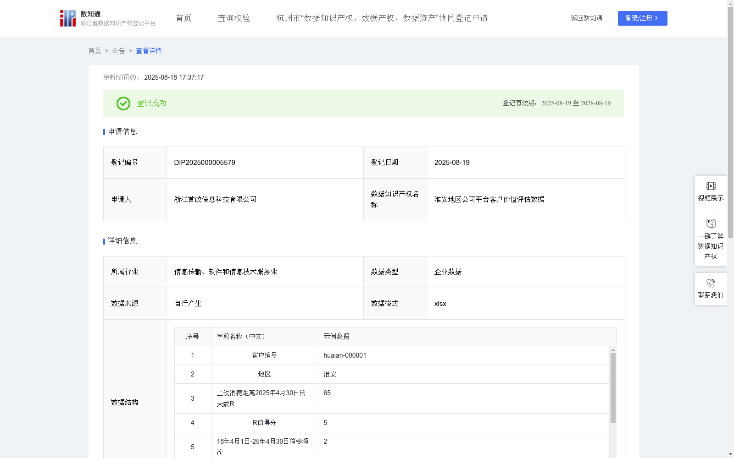Open 杭州市协同登记申请 navigation item
This screenshot has height=458, width=734.
click(382, 18)
